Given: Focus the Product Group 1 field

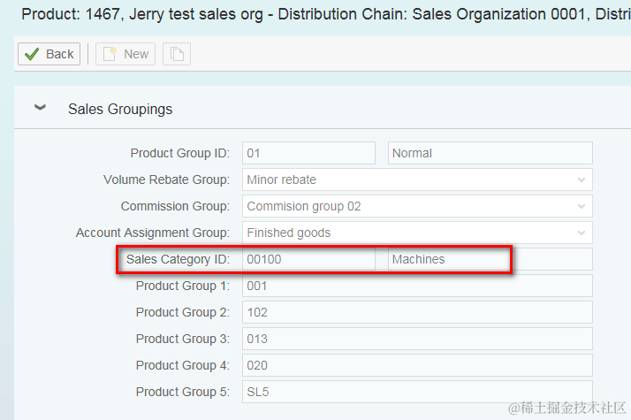Looking at the screenshot, I should tap(416, 286).
